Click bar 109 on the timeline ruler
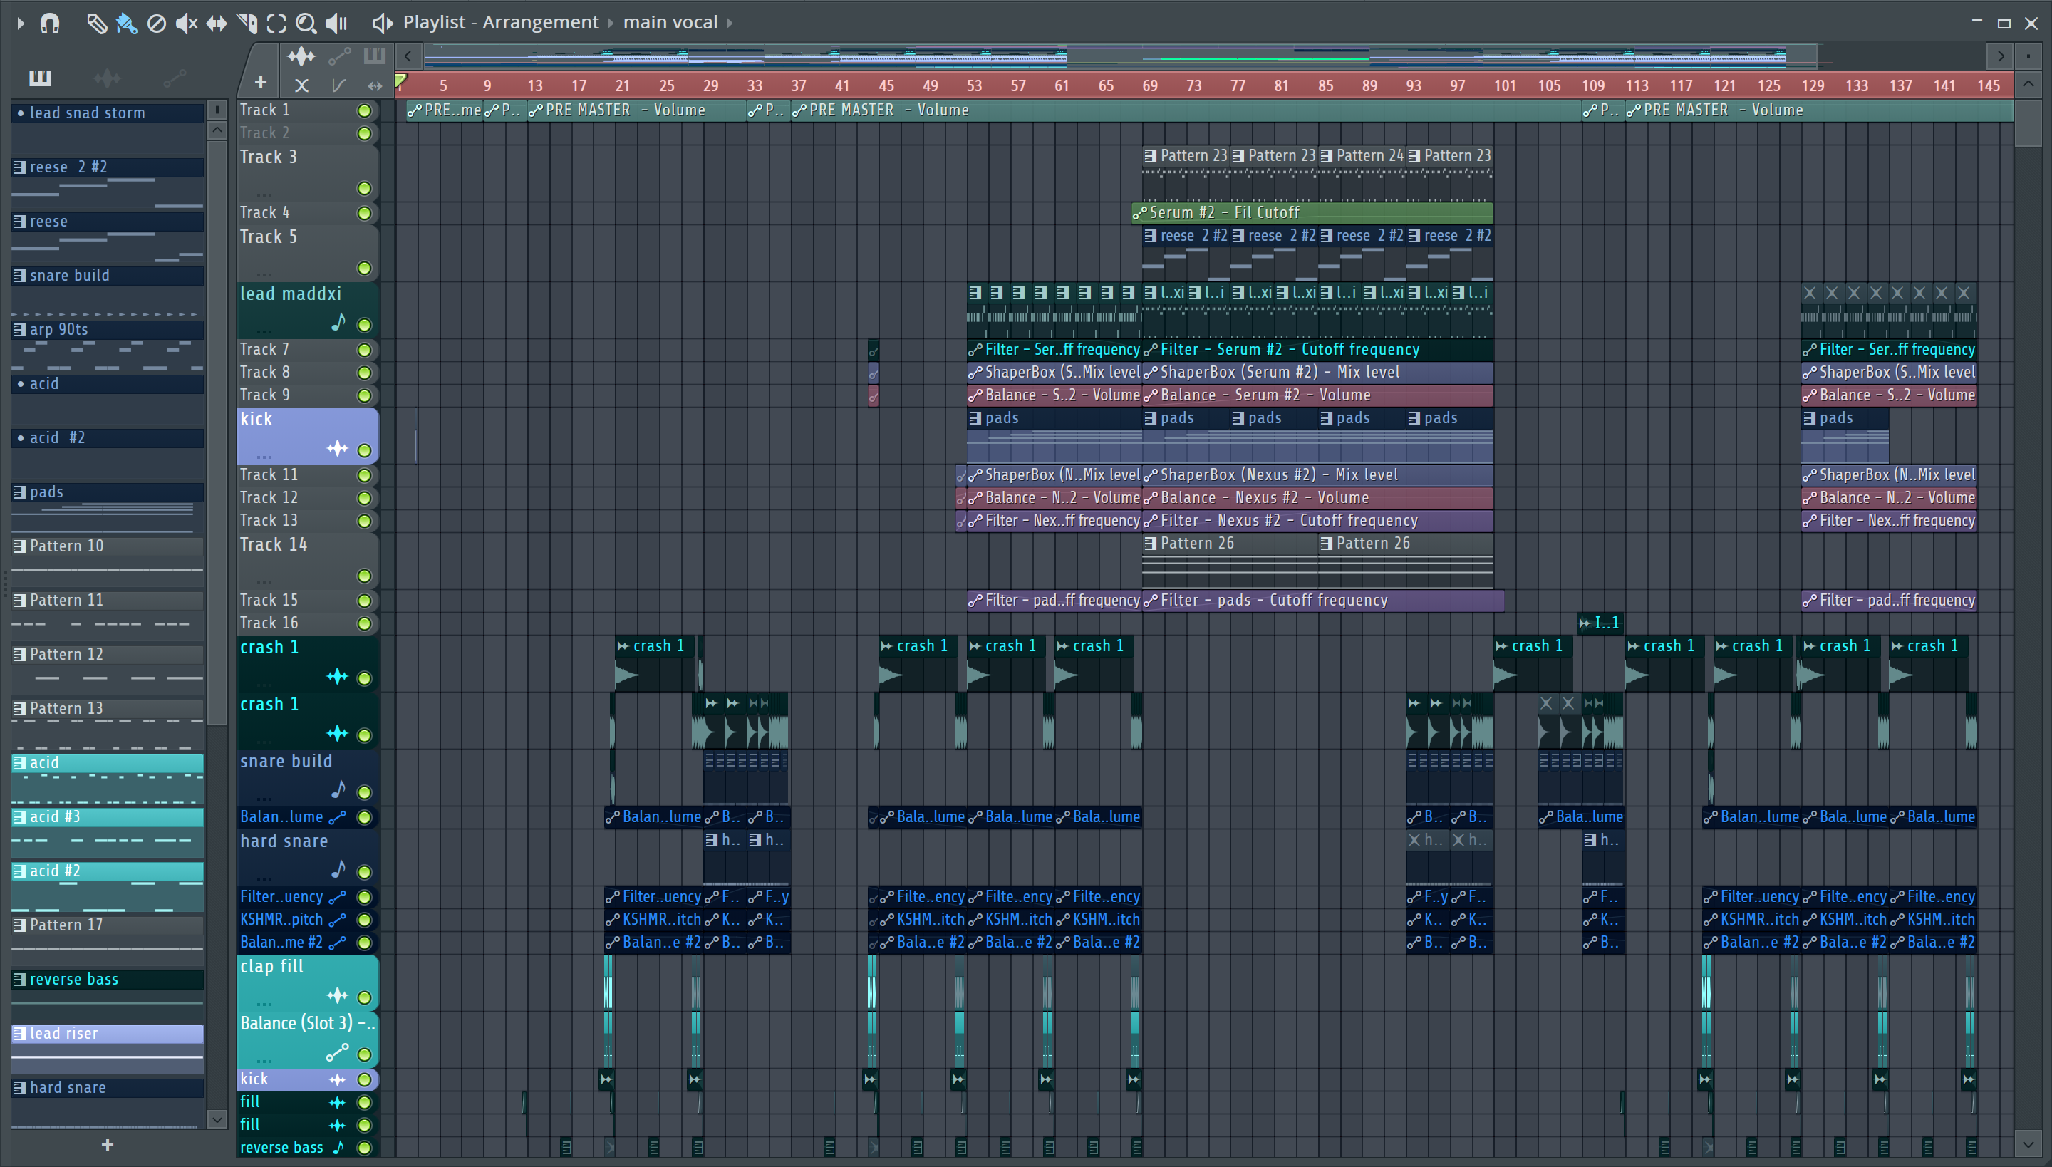2052x1167 pixels. (x=1592, y=85)
